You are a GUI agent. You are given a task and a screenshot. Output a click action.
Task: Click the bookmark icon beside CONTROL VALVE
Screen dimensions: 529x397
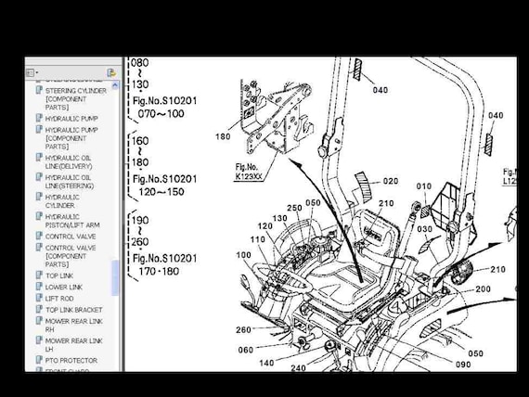click(x=40, y=236)
